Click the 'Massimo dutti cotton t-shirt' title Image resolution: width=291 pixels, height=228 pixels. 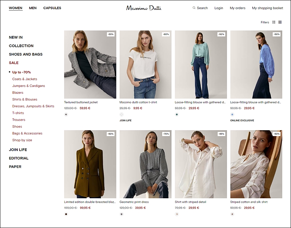(138, 102)
